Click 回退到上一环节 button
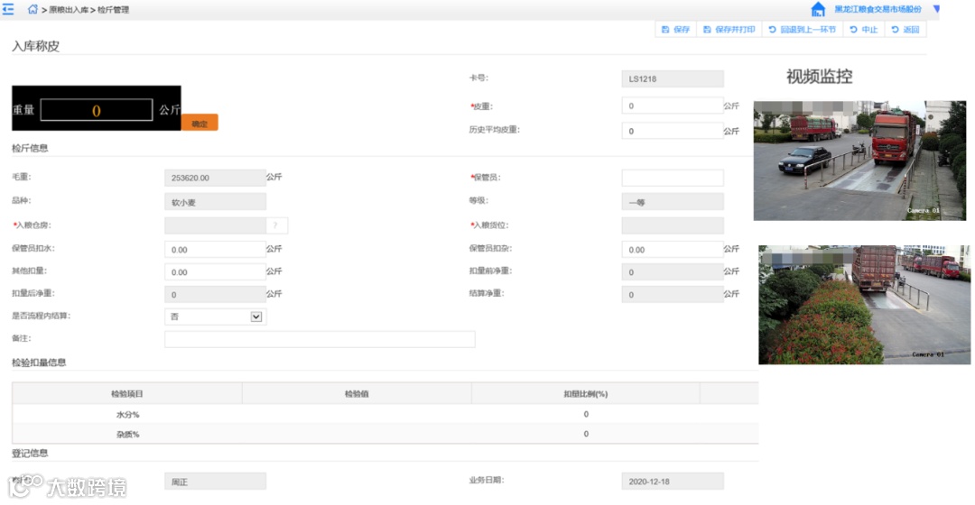 [802, 29]
